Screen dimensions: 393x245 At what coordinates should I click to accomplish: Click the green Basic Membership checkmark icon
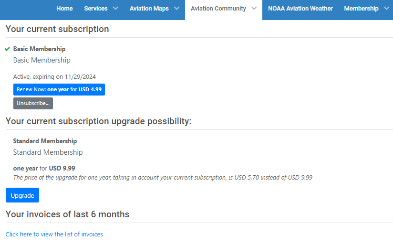[x=7, y=49]
